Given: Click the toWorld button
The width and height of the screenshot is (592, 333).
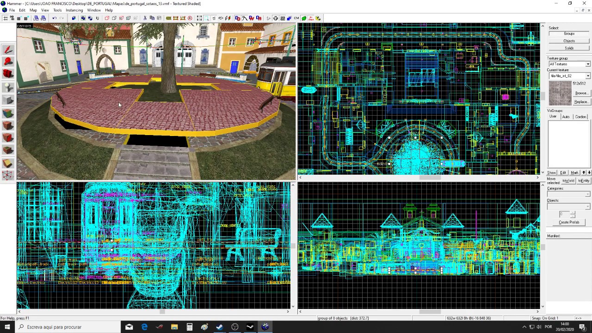Looking at the screenshot, I should click(567, 181).
